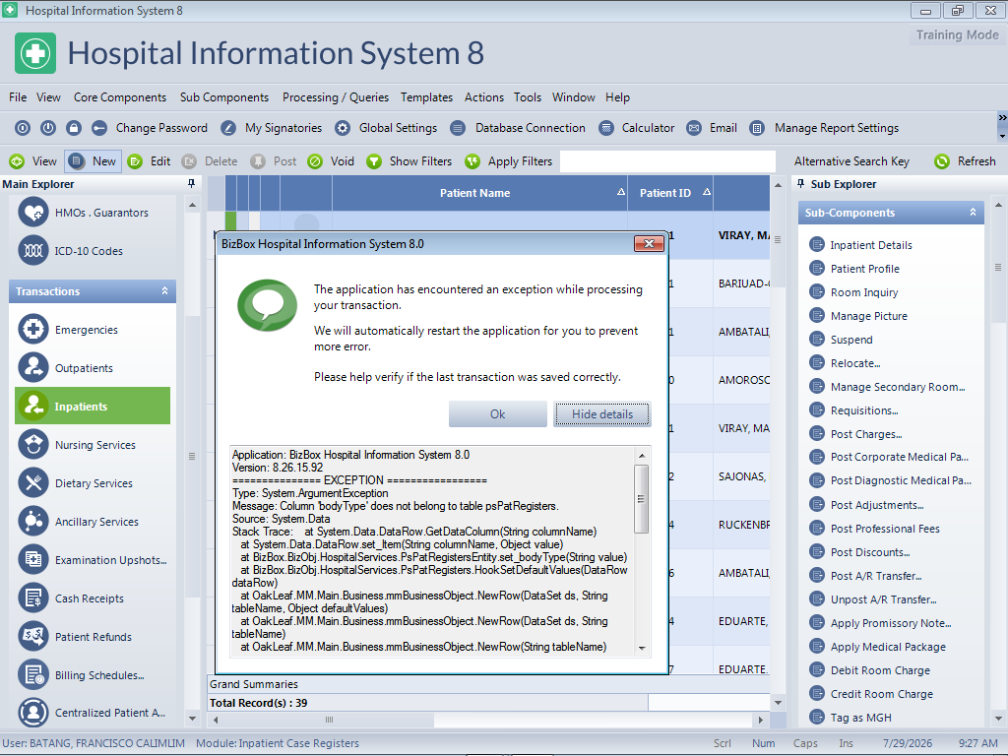Click the exception details scrollbar thumb

click(641, 499)
